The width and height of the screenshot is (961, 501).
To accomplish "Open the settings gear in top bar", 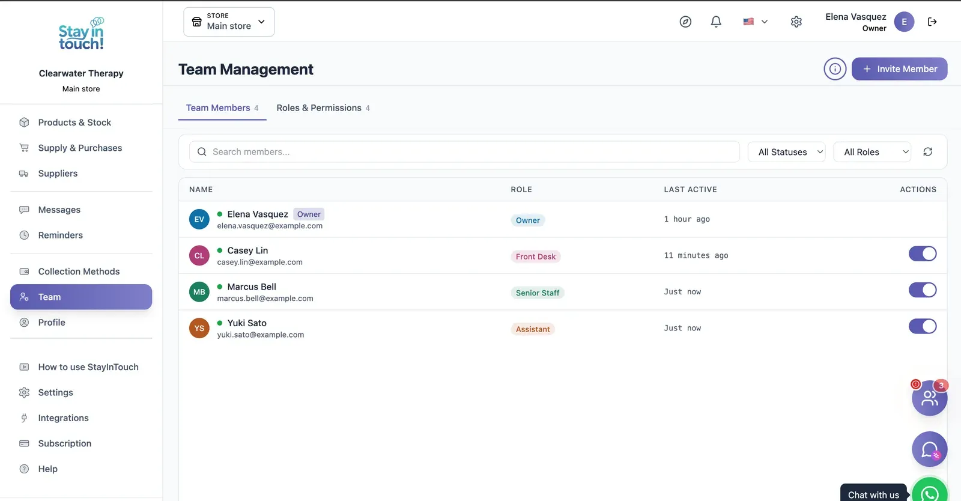I will (x=796, y=22).
